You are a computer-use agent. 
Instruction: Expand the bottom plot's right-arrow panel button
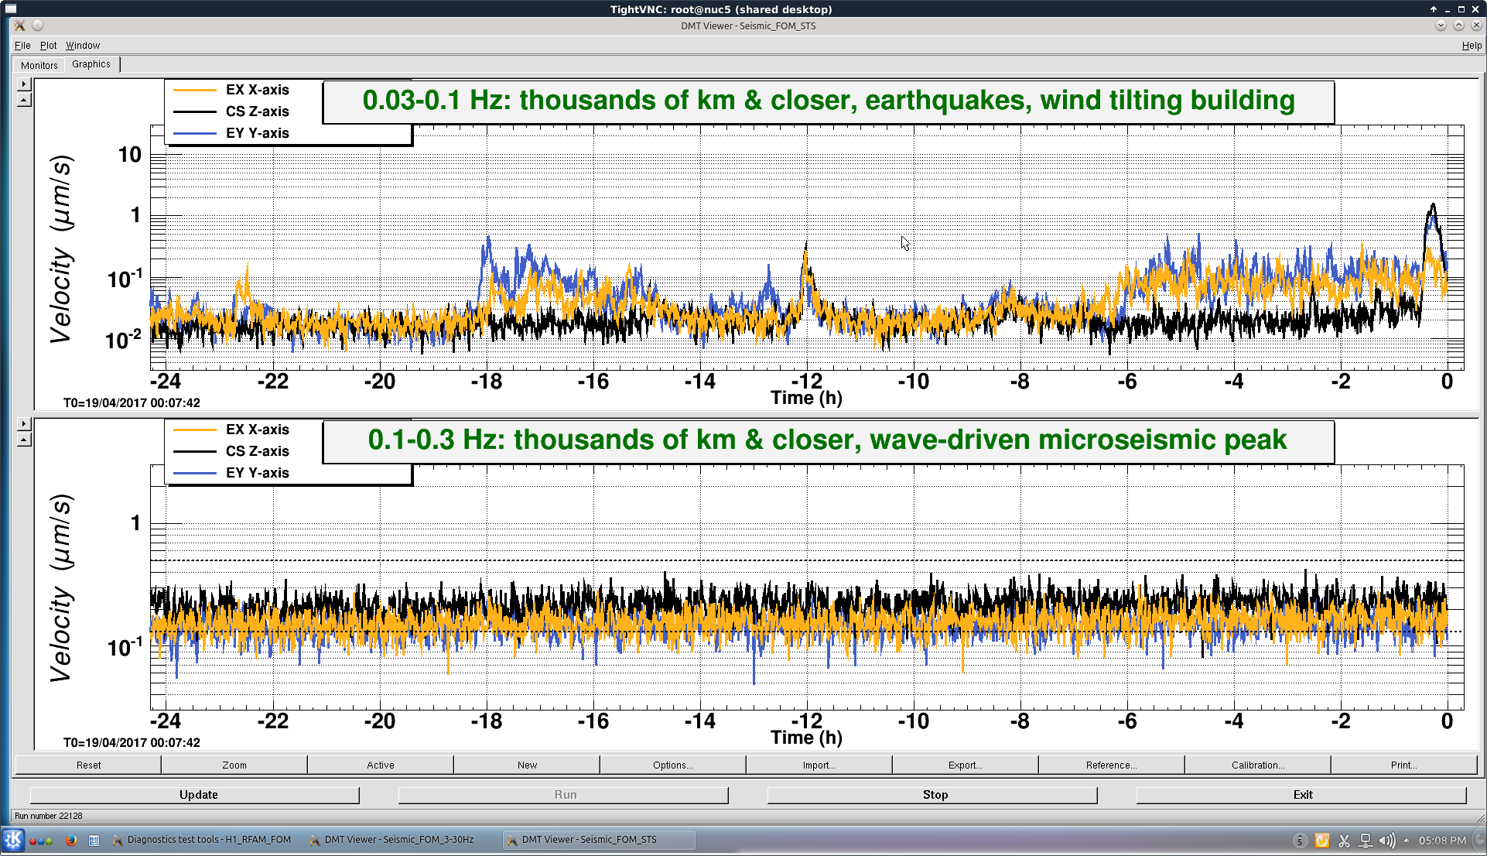pyautogui.click(x=24, y=423)
